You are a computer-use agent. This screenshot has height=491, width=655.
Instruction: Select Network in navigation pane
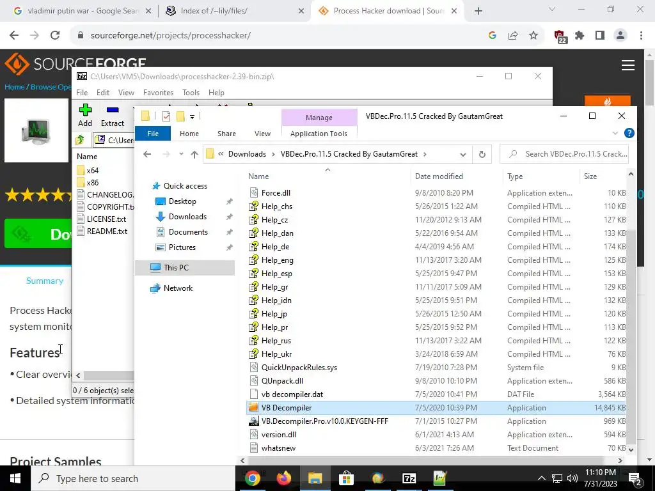178,288
